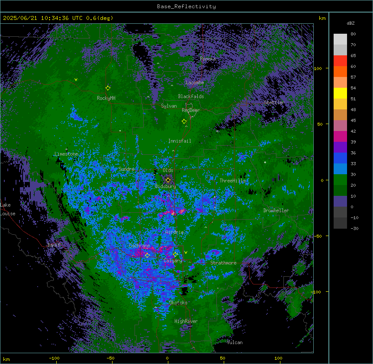Select the brown 45-48 dBZ legend swatch
Image resolution: width=373 pixels, height=364 pixels.
point(340,115)
